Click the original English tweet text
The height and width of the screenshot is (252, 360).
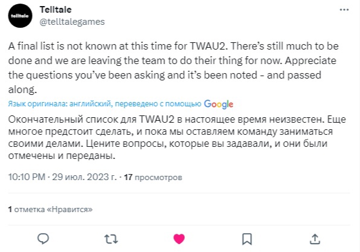[x=173, y=68]
